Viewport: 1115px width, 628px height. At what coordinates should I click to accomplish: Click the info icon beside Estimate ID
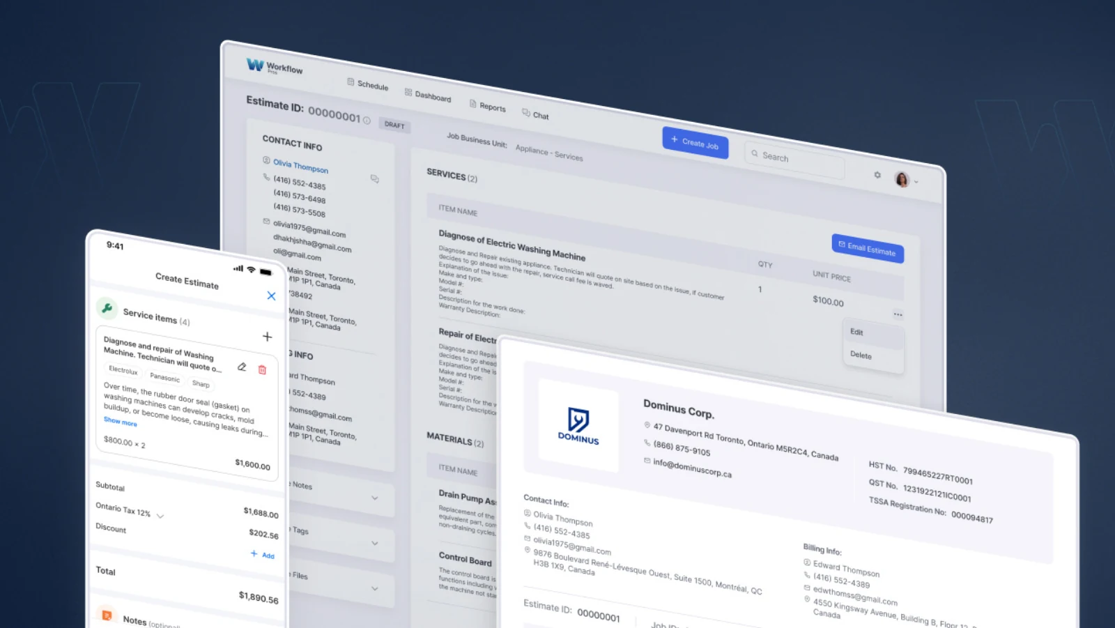point(367,121)
